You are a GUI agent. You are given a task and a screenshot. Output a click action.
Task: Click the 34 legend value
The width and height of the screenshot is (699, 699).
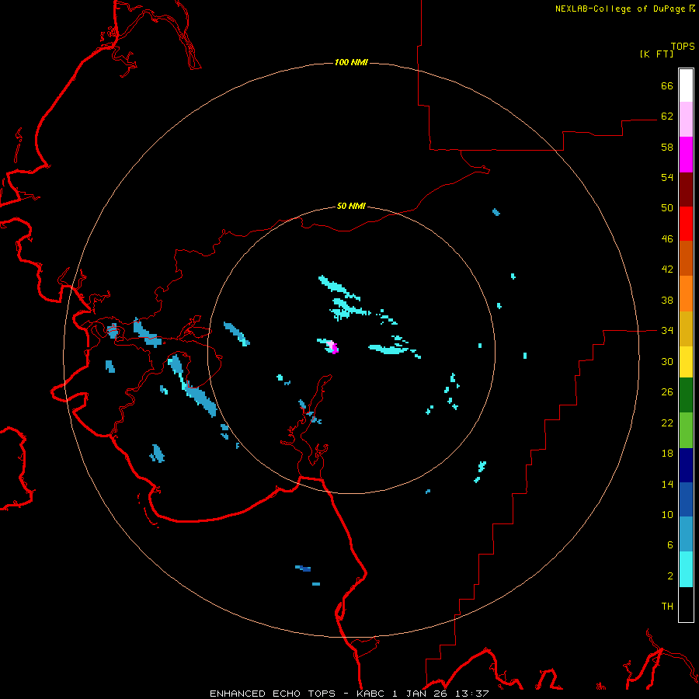(x=667, y=330)
